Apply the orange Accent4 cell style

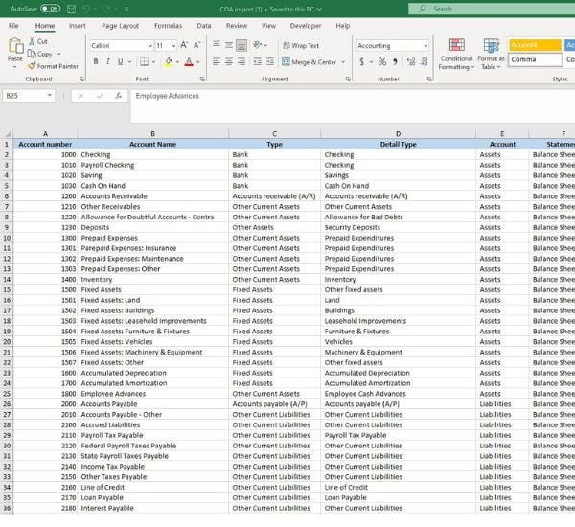click(x=535, y=45)
